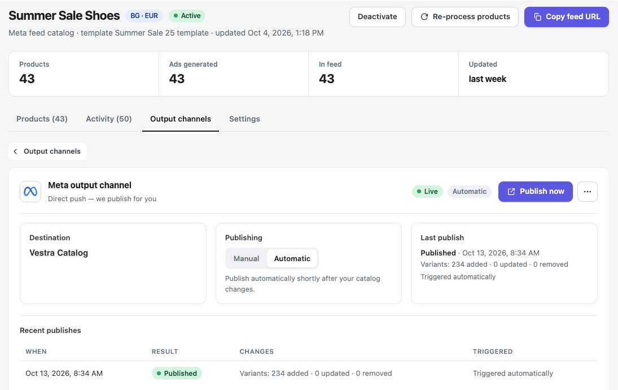Deactivate the catalog
The image size is (618, 390).
(x=377, y=17)
